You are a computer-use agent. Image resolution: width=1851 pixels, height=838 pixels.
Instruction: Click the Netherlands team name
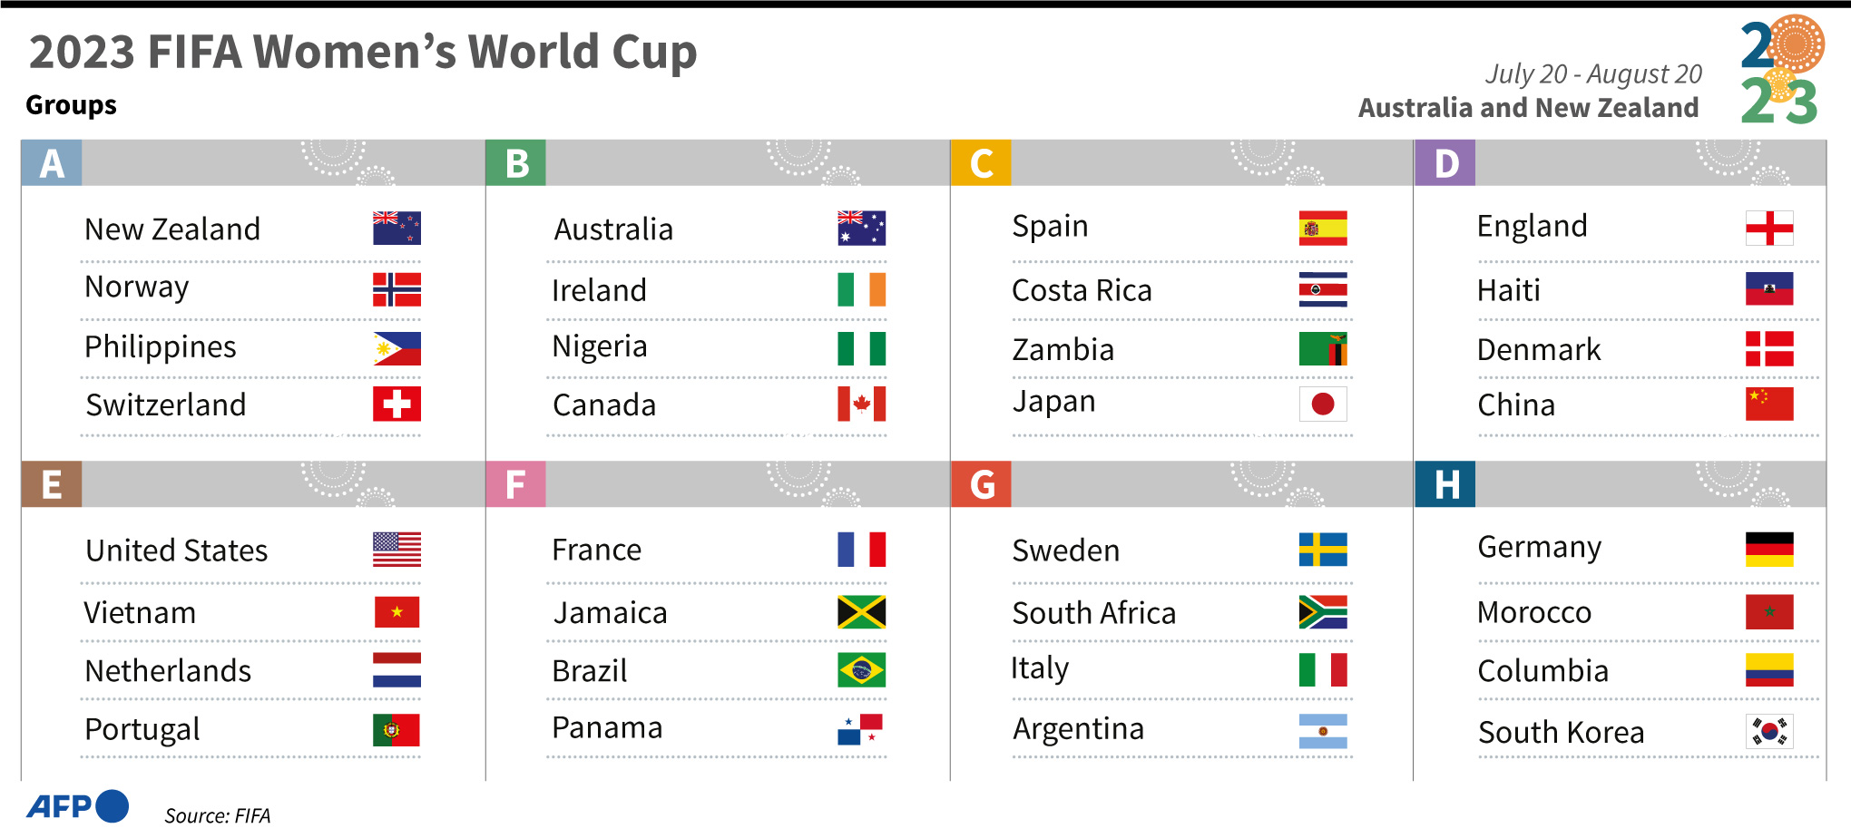tap(168, 671)
